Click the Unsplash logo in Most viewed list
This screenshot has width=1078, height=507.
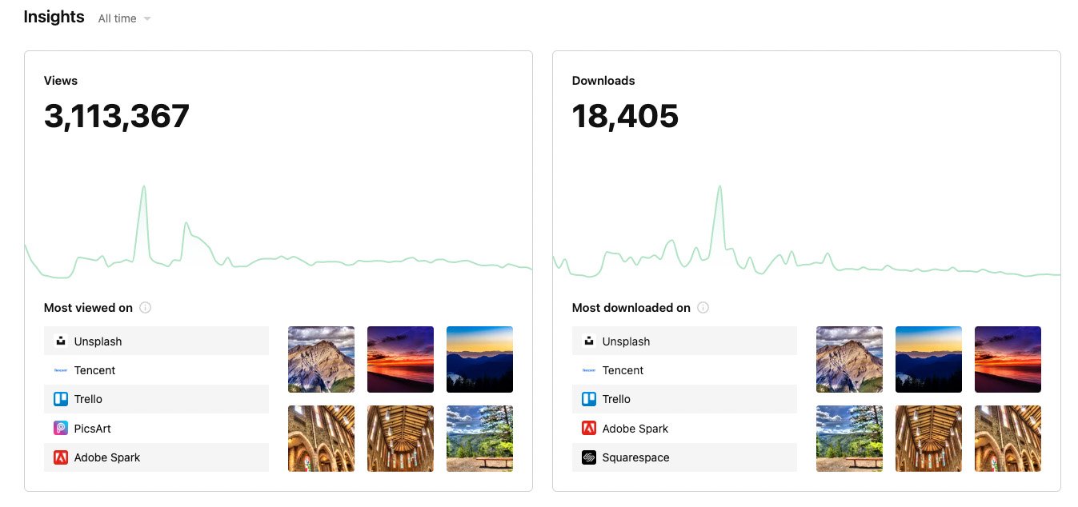61,341
